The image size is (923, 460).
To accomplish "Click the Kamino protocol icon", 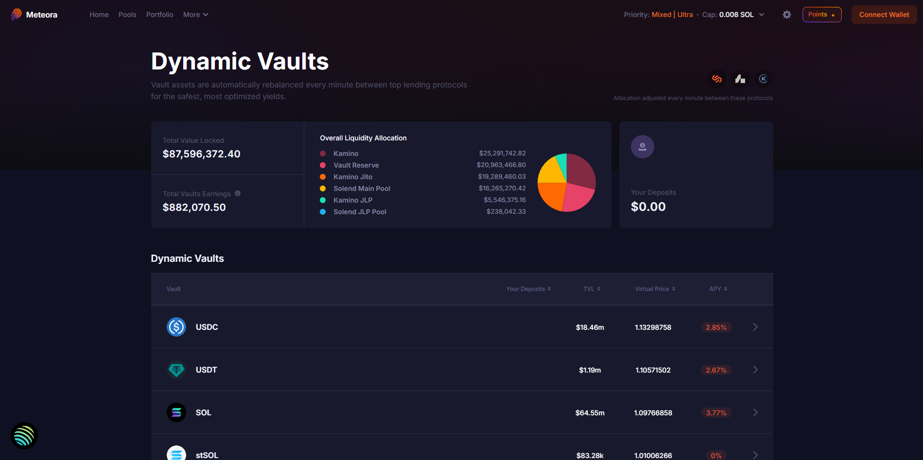I will (763, 79).
